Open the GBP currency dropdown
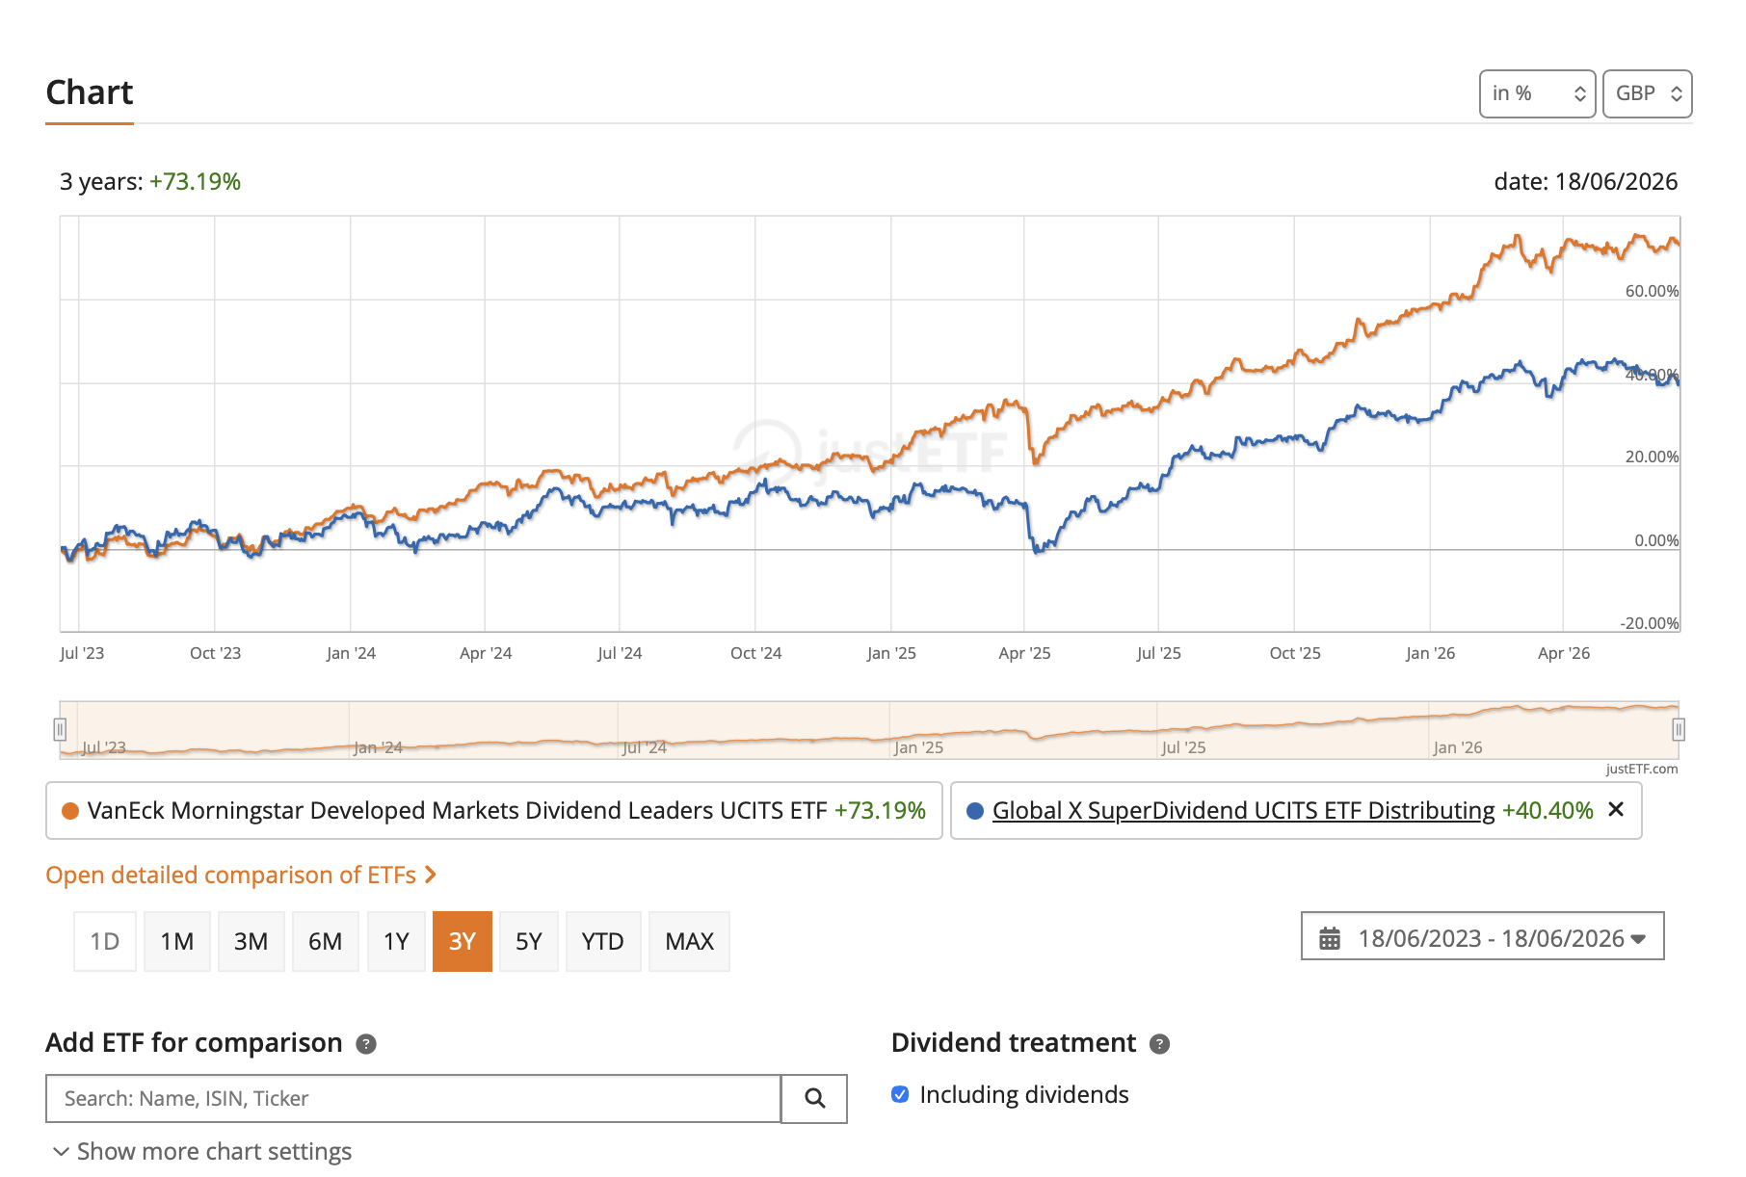Viewport: 1746px width, 1177px height. 1647,93
